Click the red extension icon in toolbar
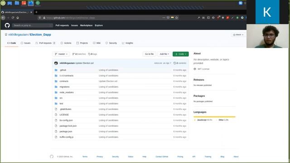Image resolution: width=290 pixels, height=163 pixels. (x=227, y=18)
